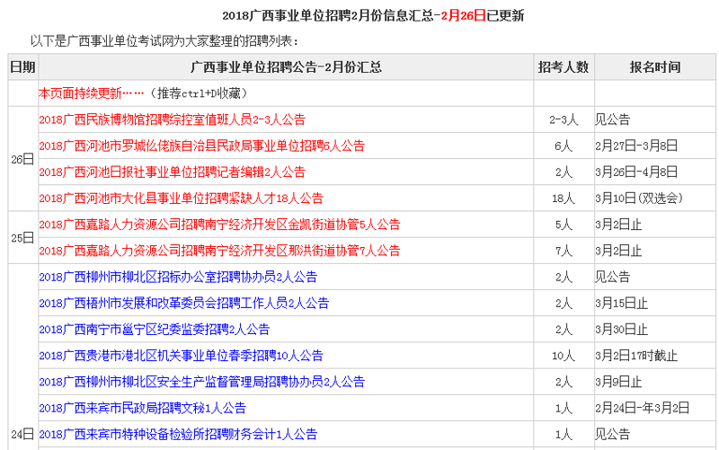This screenshot has width=719, height=450.
Task: Click the red 本页面持续更新 notice text
Action: pos(92,93)
